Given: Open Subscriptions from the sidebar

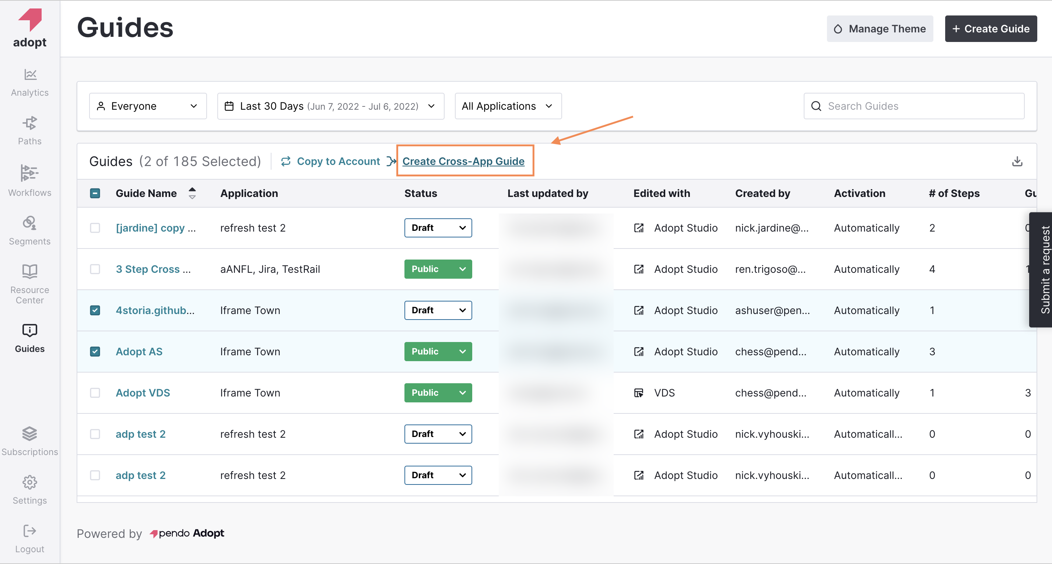Looking at the screenshot, I should [30, 441].
